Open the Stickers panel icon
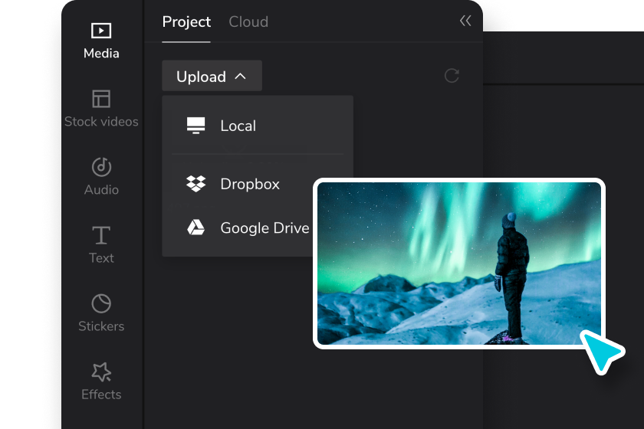Viewport: 644px width, 429px height. click(x=101, y=304)
